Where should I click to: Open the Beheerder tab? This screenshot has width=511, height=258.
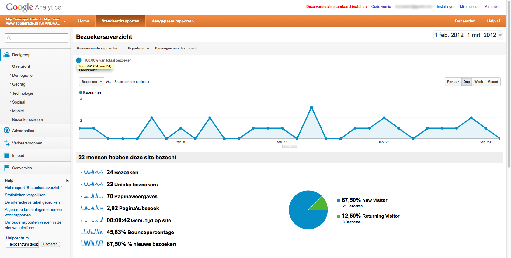pyautogui.click(x=465, y=21)
